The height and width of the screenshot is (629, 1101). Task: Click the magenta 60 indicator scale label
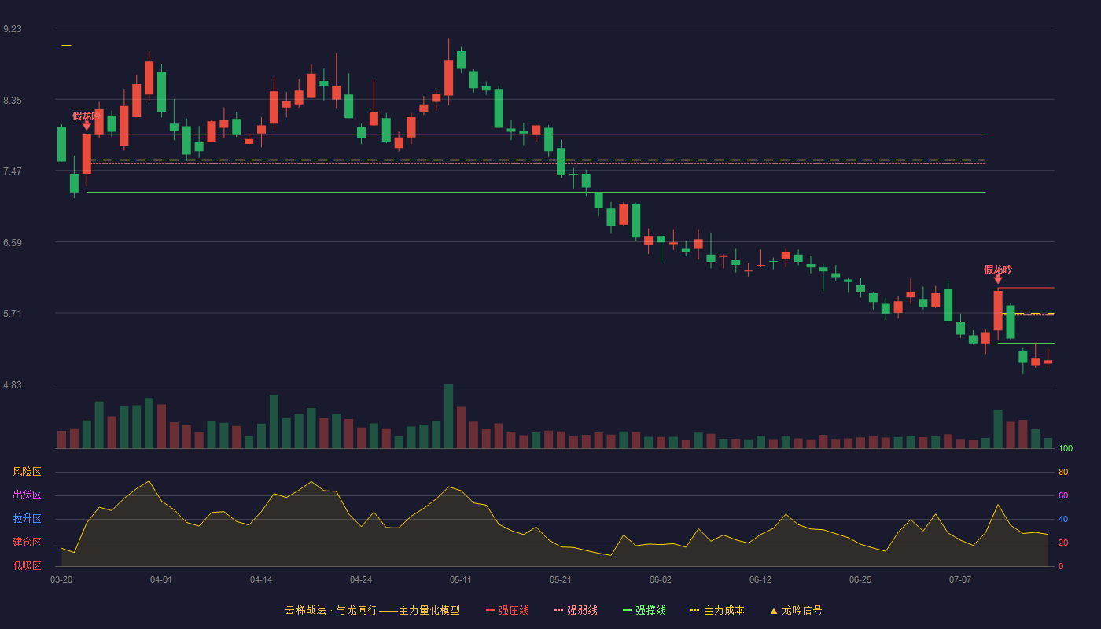1063,495
